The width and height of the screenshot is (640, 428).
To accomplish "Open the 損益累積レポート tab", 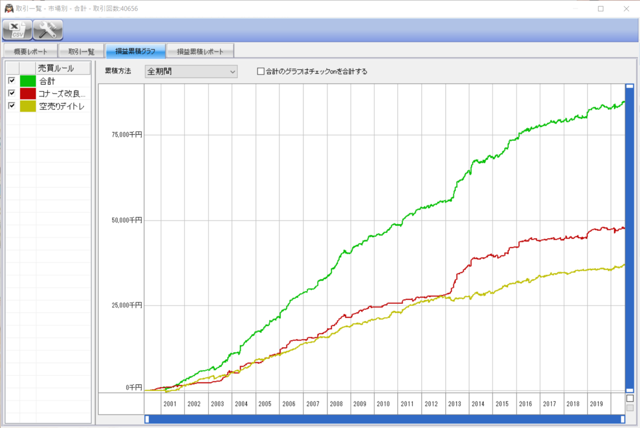I will [201, 52].
